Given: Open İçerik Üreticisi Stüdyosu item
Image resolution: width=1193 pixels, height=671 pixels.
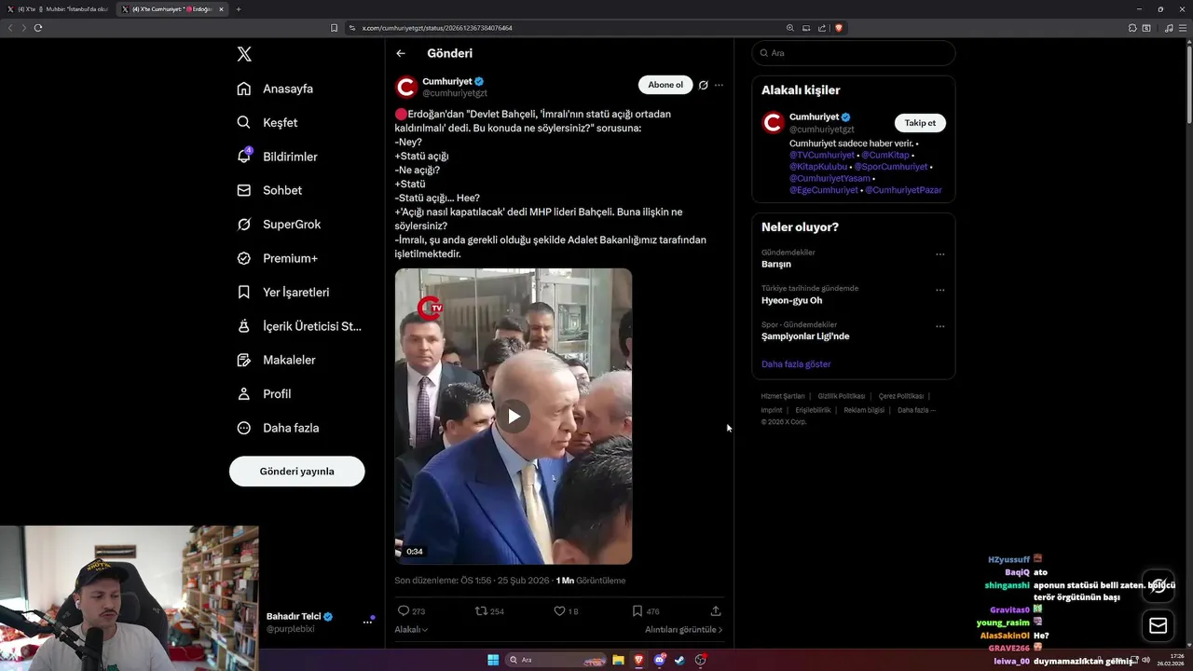Looking at the screenshot, I should coord(299,326).
